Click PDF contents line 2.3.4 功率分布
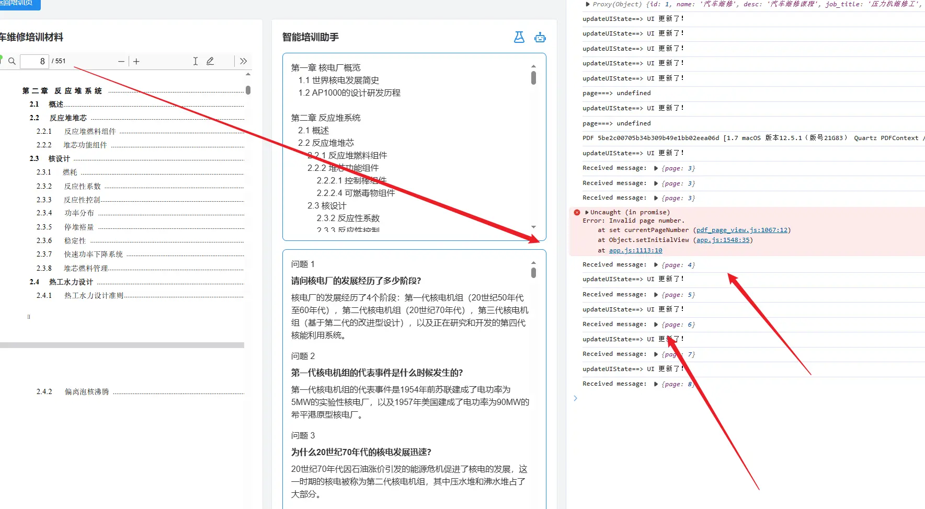This screenshot has height=509, width=925. pos(140,213)
